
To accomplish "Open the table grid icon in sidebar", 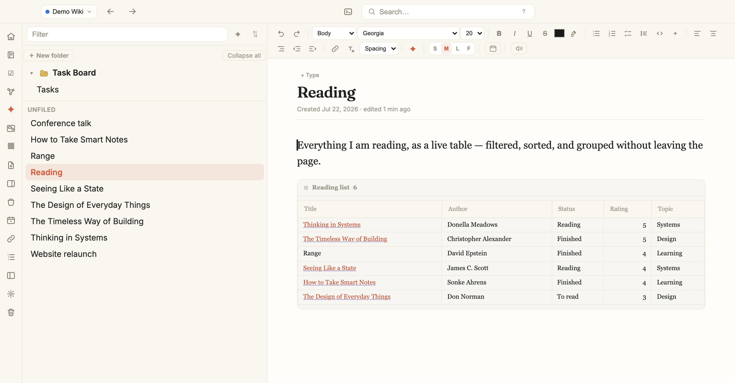I will coord(11,146).
